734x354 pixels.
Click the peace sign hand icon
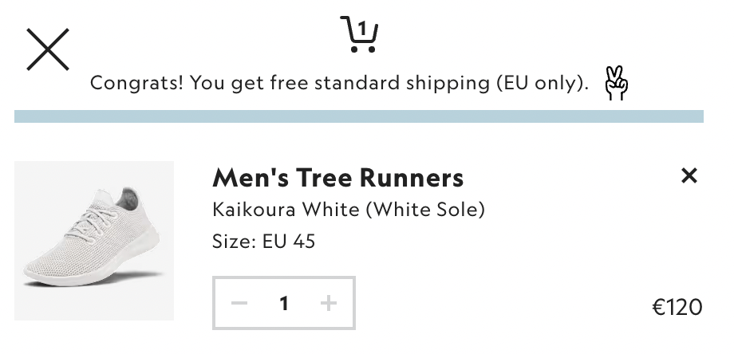[x=615, y=84]
